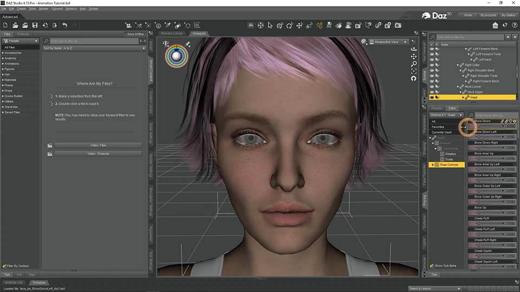Switch to the Products tab
520x292 pixels.
[23, 34]
